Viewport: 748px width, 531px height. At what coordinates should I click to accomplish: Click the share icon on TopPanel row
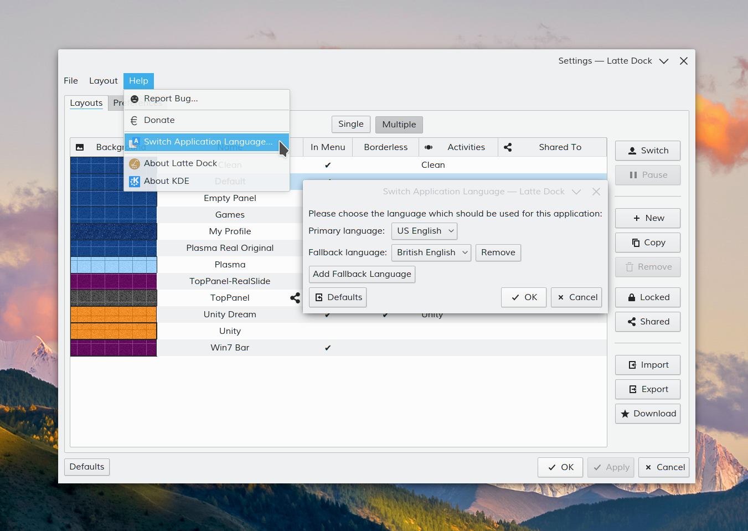(295, 298)
